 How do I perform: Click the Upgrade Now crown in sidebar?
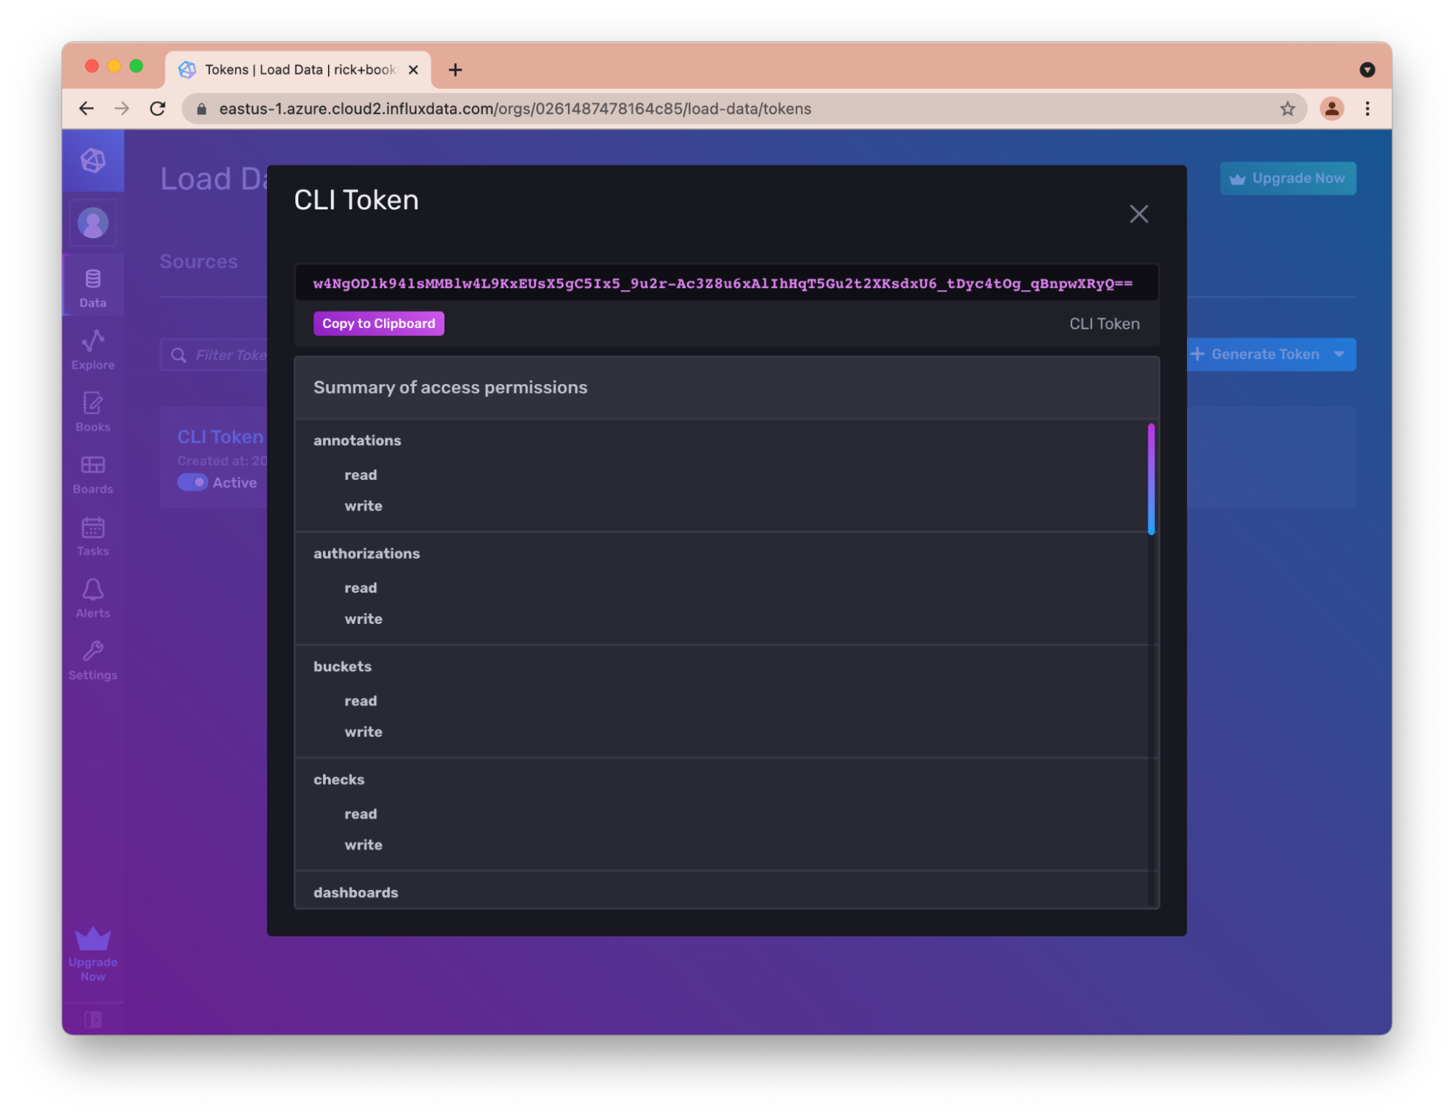pyautogui.click(x=93, y=954)
